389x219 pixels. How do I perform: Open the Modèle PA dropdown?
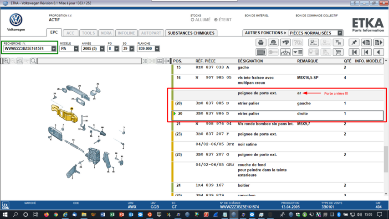point(76,49)
